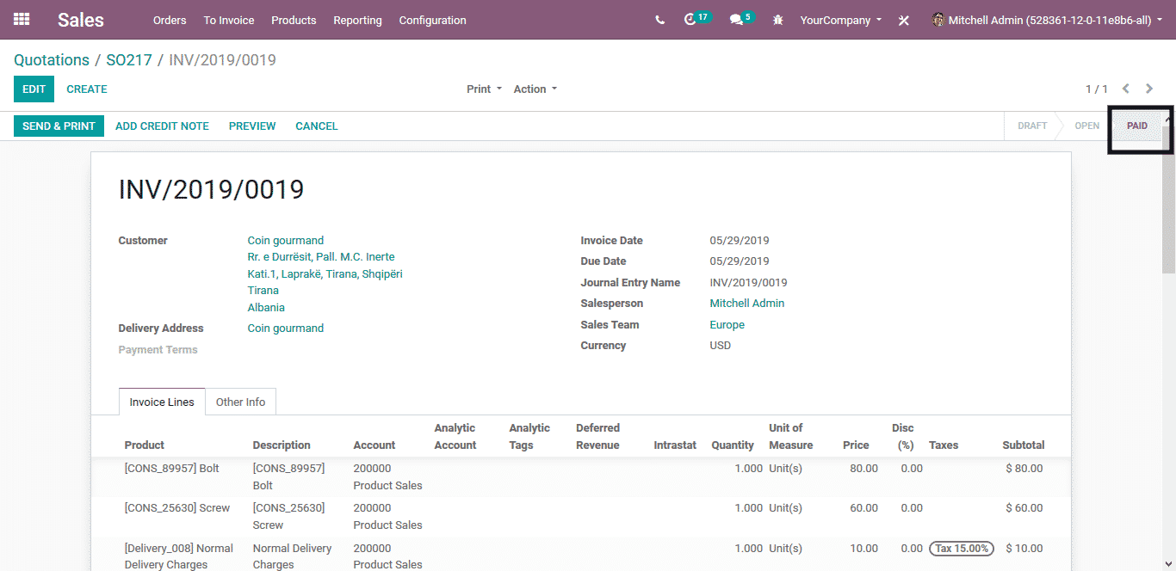This screenshot has width=1176, height=571.
Task: Open the conversations chat bubble icon
Action: coord(736,20)
